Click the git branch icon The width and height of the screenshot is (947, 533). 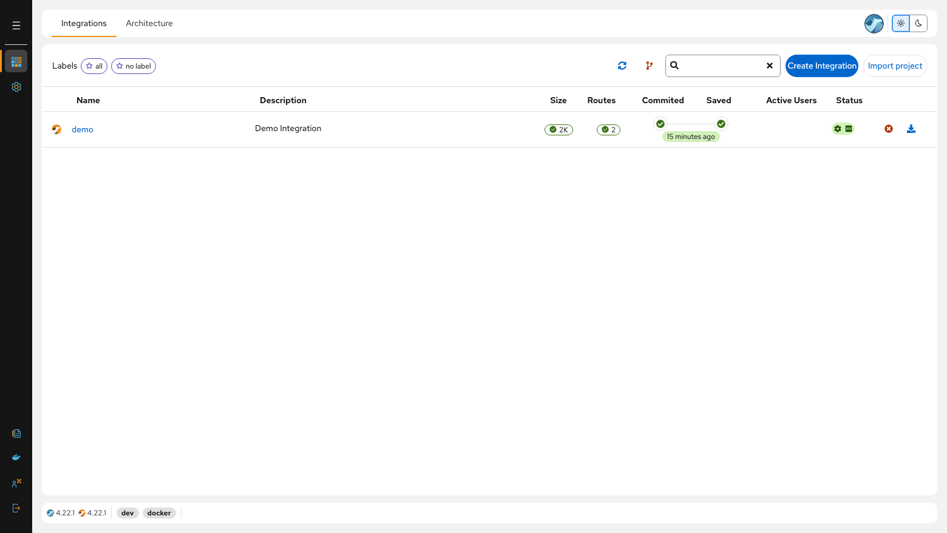coord(650,66)
